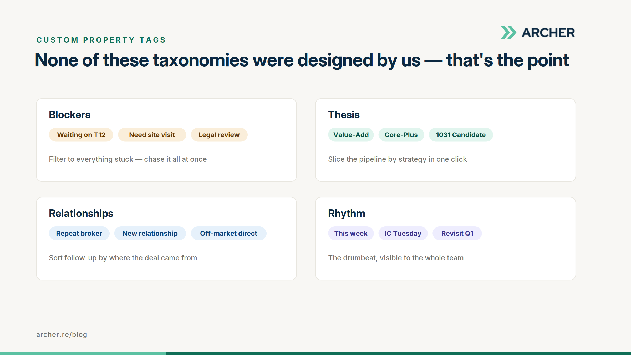
Task: Select the Repeat broker tag
Action: pos(79,233)
